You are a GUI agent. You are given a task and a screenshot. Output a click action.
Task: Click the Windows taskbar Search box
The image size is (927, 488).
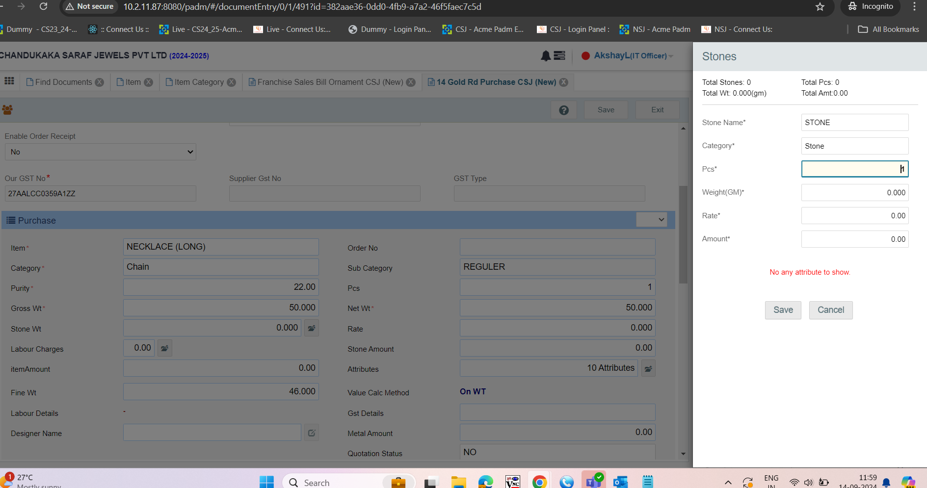coord(348,482)
